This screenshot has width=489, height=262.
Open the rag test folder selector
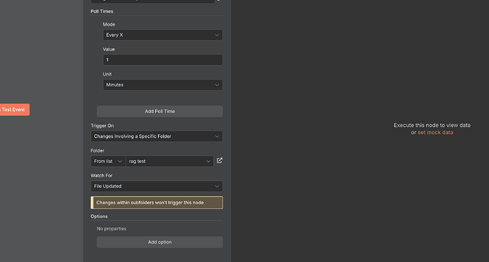[169, 161]
